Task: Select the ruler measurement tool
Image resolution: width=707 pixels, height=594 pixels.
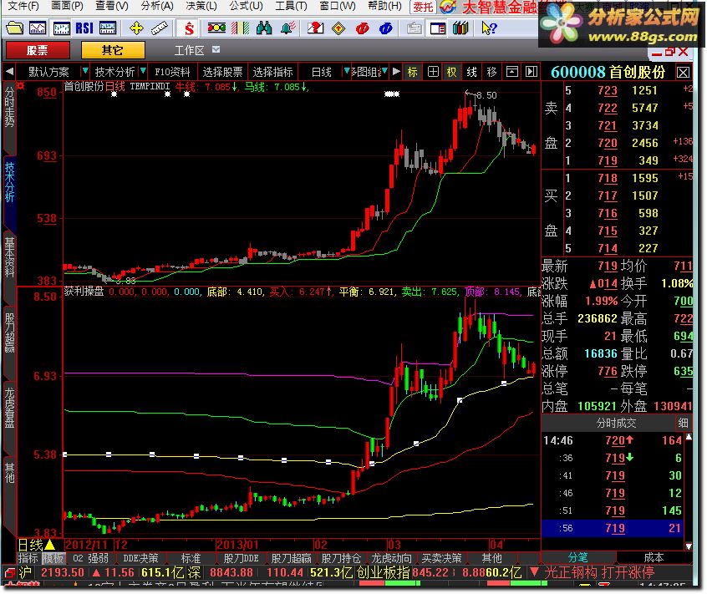Action: point(159,28)
